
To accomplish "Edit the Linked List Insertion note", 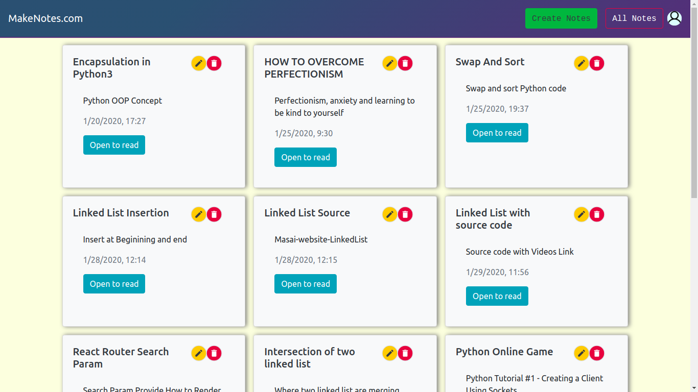I will [x=199, y=214].
